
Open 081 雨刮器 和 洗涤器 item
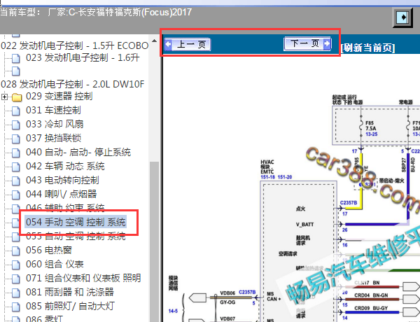[69, 292]
